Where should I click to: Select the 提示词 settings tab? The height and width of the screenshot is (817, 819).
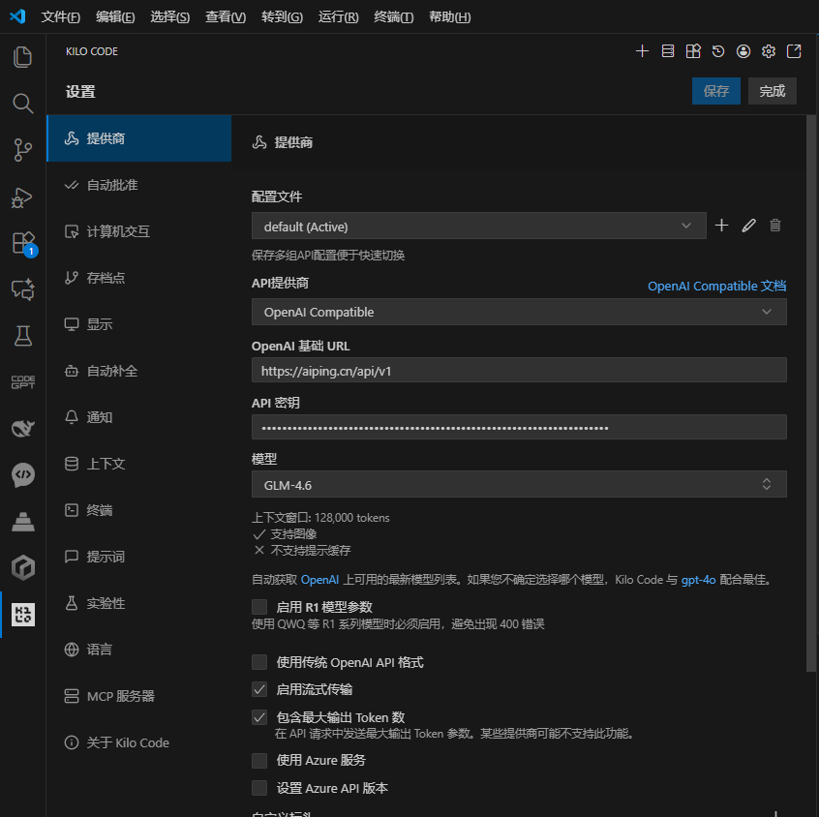point(139,557)
